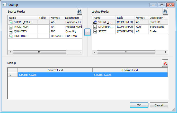Click the Lookup Field column header in grid
Image resolution: width=177 pixels, height=113 pixels.
click(130, 70)
